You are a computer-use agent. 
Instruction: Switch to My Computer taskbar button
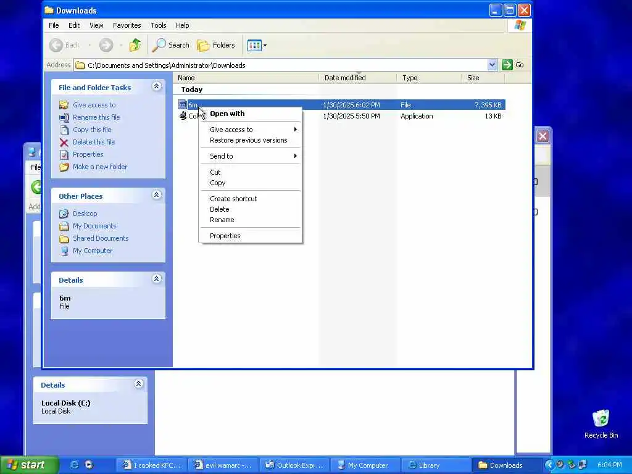(365, 465)
